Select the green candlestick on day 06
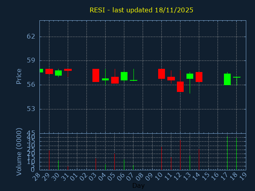 click(x=124, y=76)
